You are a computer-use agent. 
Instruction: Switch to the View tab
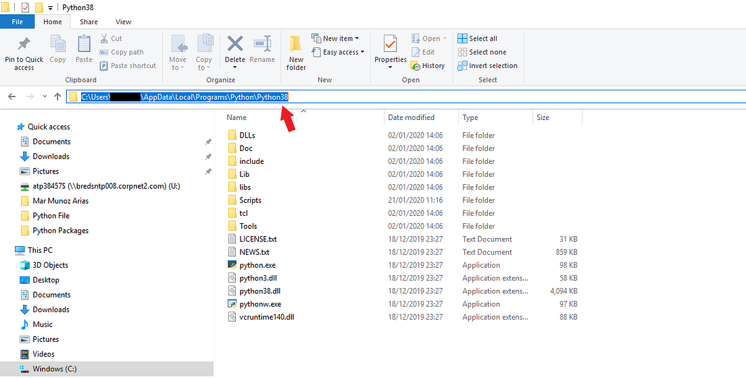click(123, 22)
